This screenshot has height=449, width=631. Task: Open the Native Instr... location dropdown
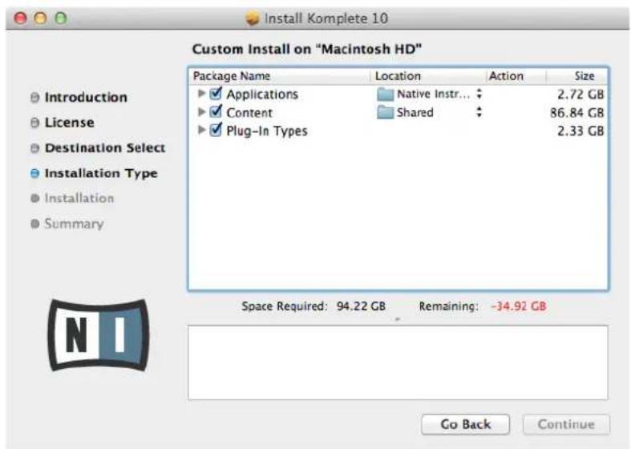479,94
